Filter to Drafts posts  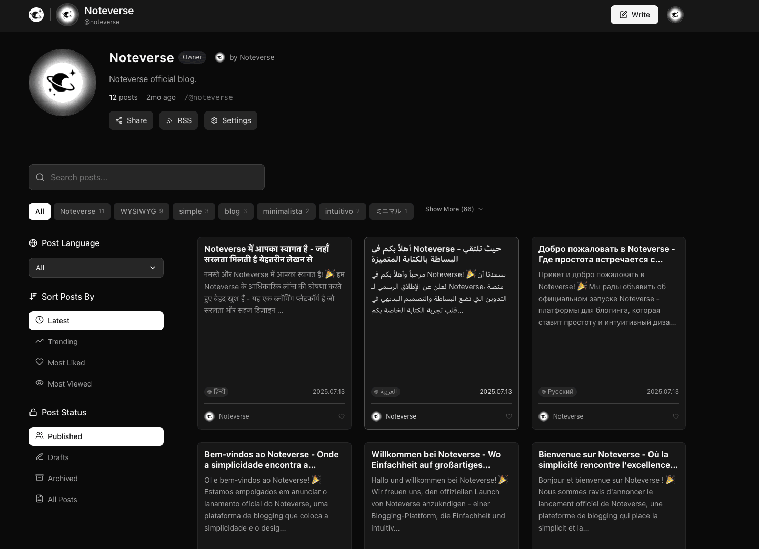tap(96, 457)
